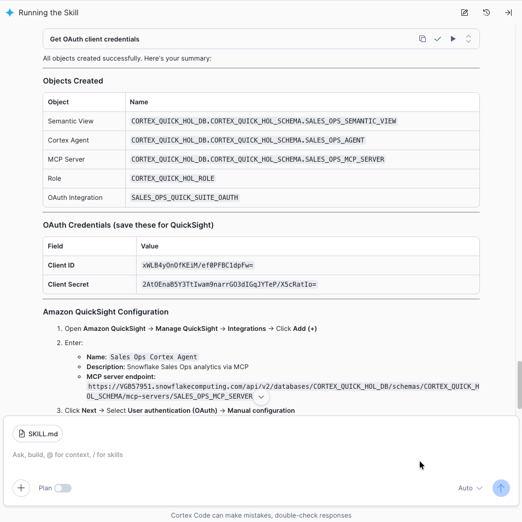The image size is (522, 522).
Task: Send the message with the arrow button
Action: pyautogui.click(x=501, y=488)
